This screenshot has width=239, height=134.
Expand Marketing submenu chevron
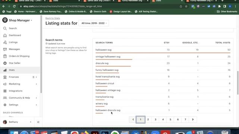(x=36, y=84)
